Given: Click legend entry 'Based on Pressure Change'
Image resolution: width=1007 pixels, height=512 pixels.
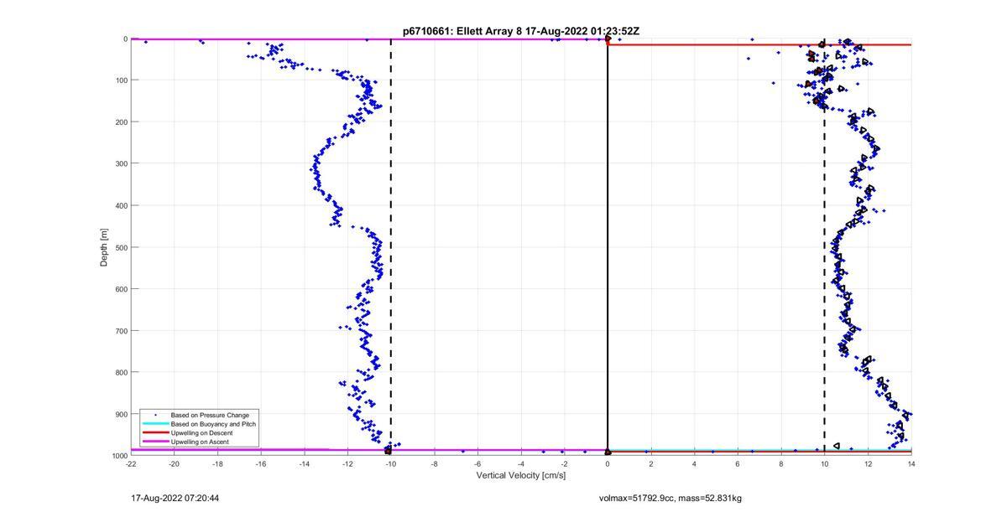Looking at the screenshot, I should [x=210, y=415].
